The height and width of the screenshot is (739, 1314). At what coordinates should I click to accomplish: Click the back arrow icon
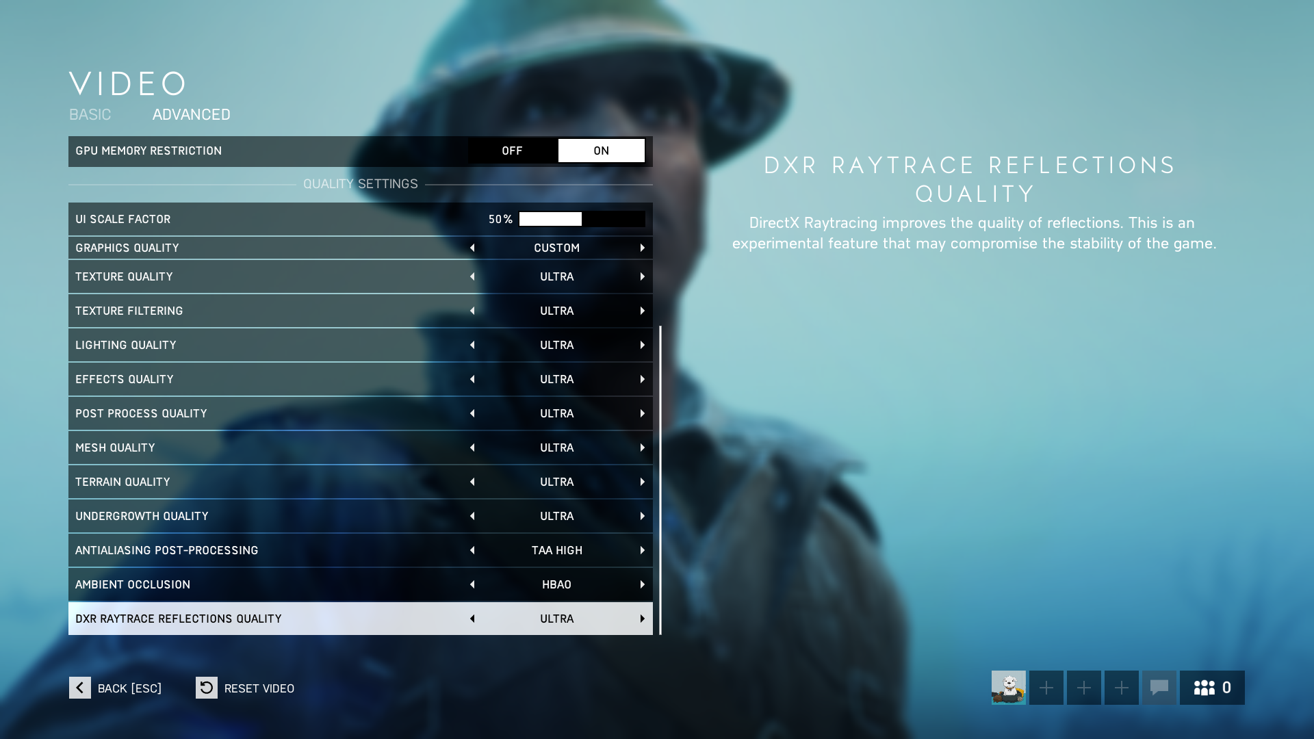[80, 688]
